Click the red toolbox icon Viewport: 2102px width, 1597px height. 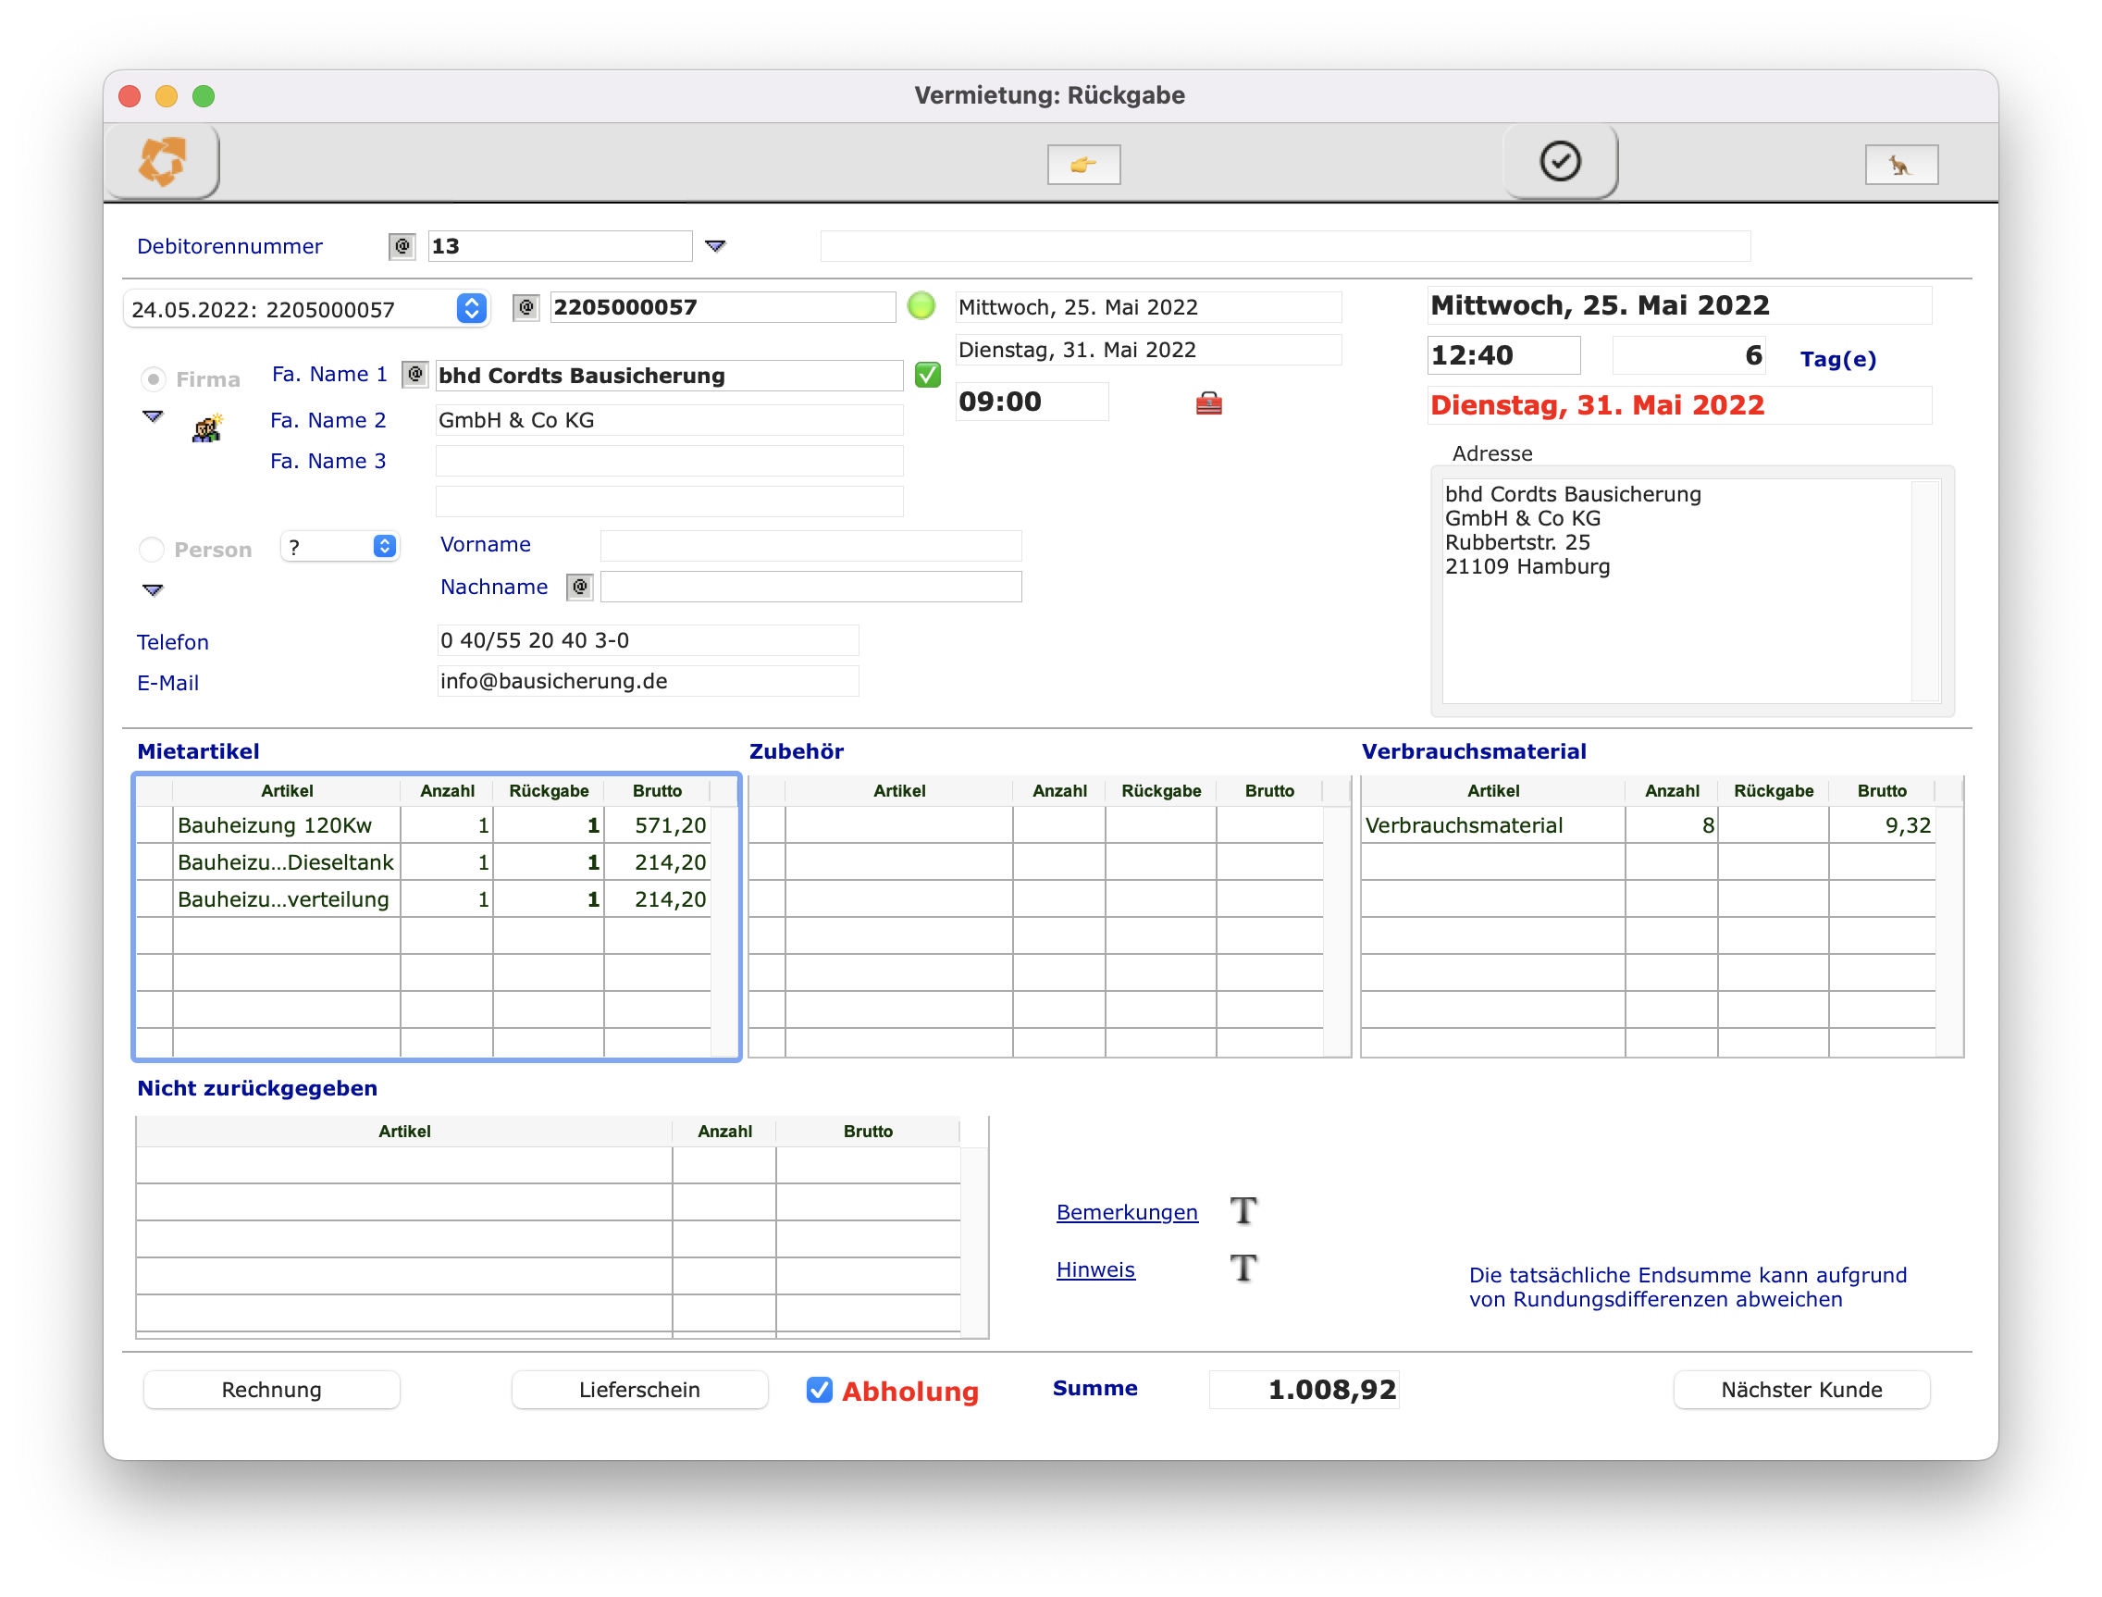click(1207, 403)
